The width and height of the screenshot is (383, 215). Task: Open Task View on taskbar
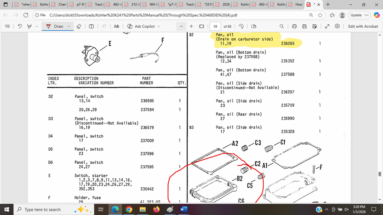click(101, 209)
